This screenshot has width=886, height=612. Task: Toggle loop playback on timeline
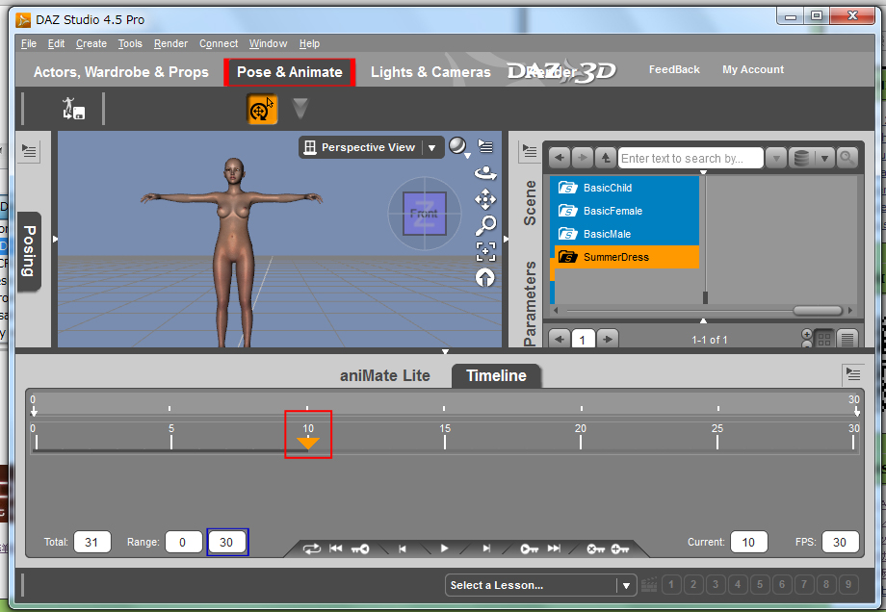pos(311,548)
